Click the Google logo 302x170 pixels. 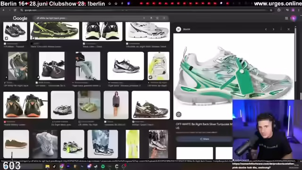(20, 18)
